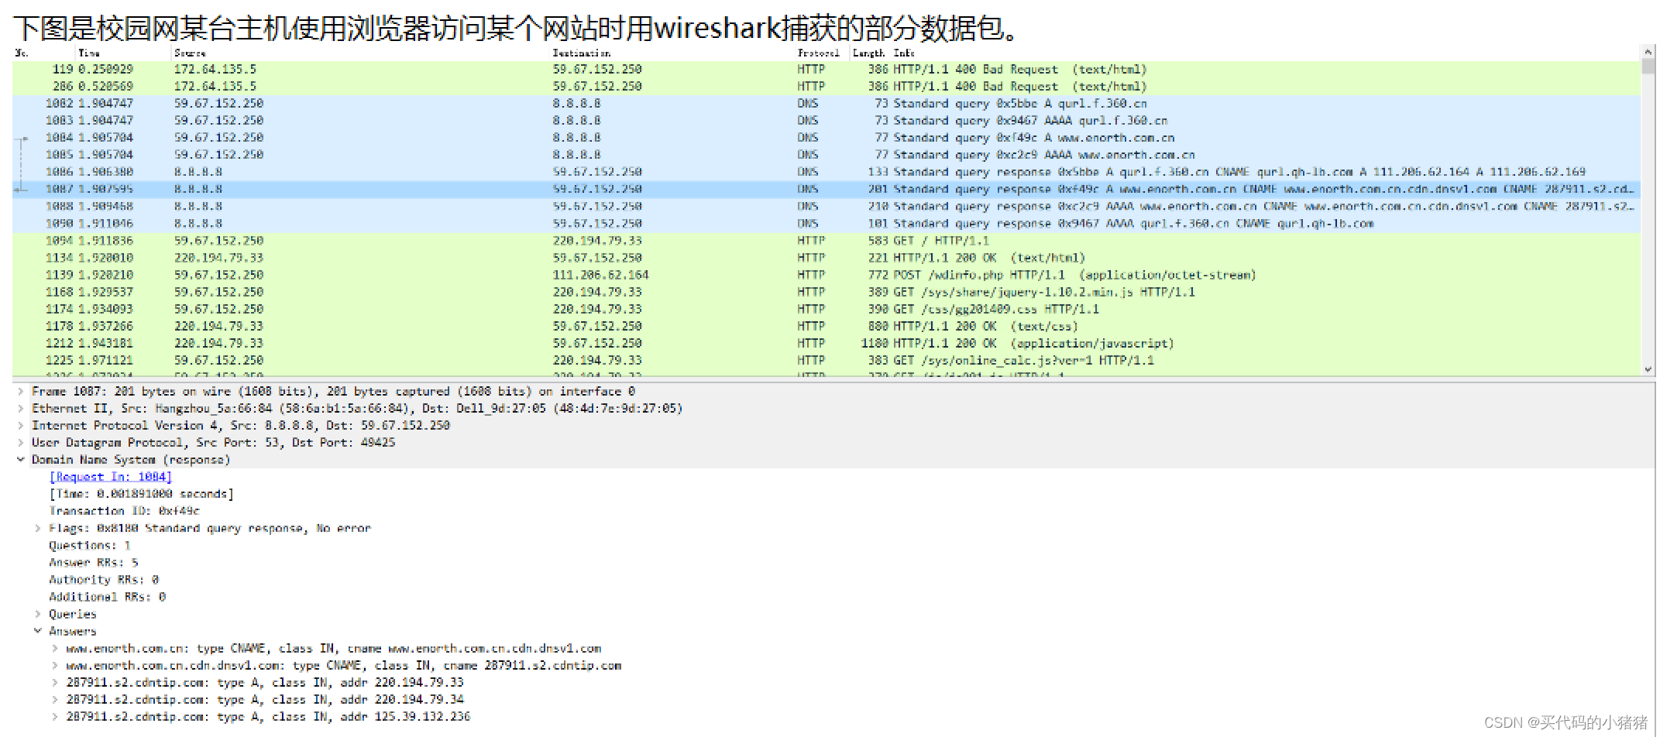Image resolution: width=1660 pixels, height=737 pixels.
Task: Expand the Frame 1087 details row
Action: [21, 392]
